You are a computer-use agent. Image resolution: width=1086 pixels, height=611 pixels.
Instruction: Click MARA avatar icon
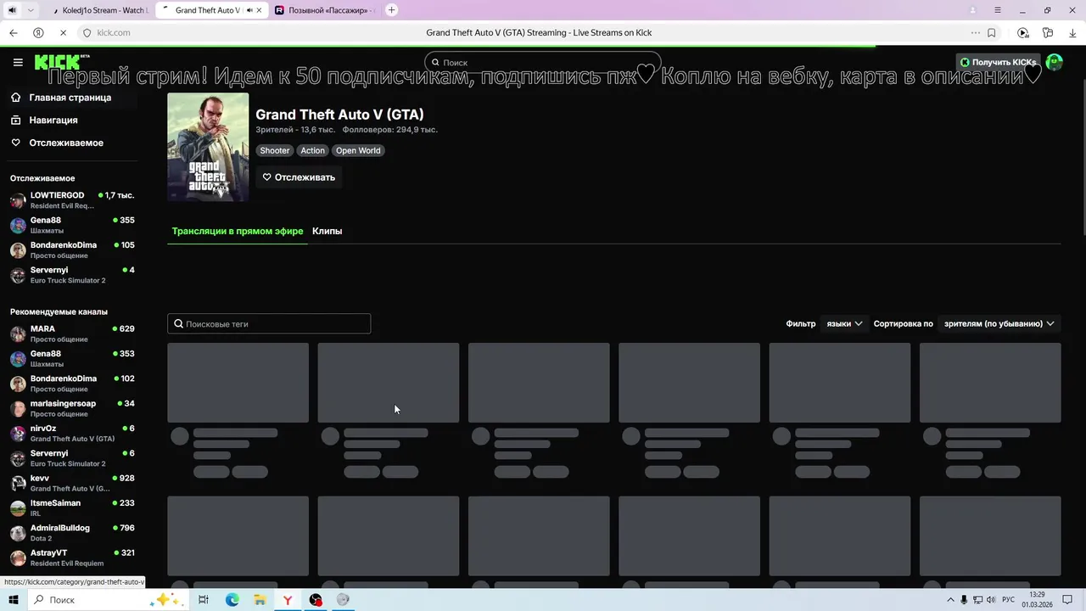point(18,334)
